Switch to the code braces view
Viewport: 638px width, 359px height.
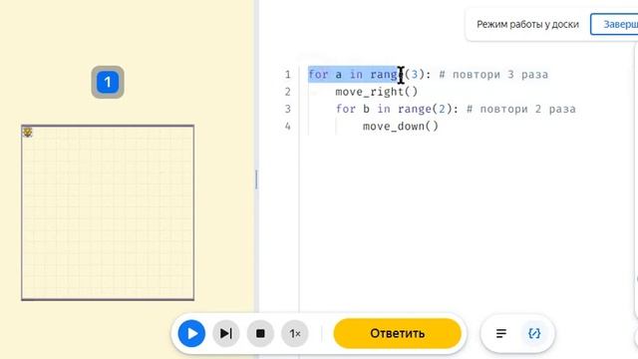534,333
